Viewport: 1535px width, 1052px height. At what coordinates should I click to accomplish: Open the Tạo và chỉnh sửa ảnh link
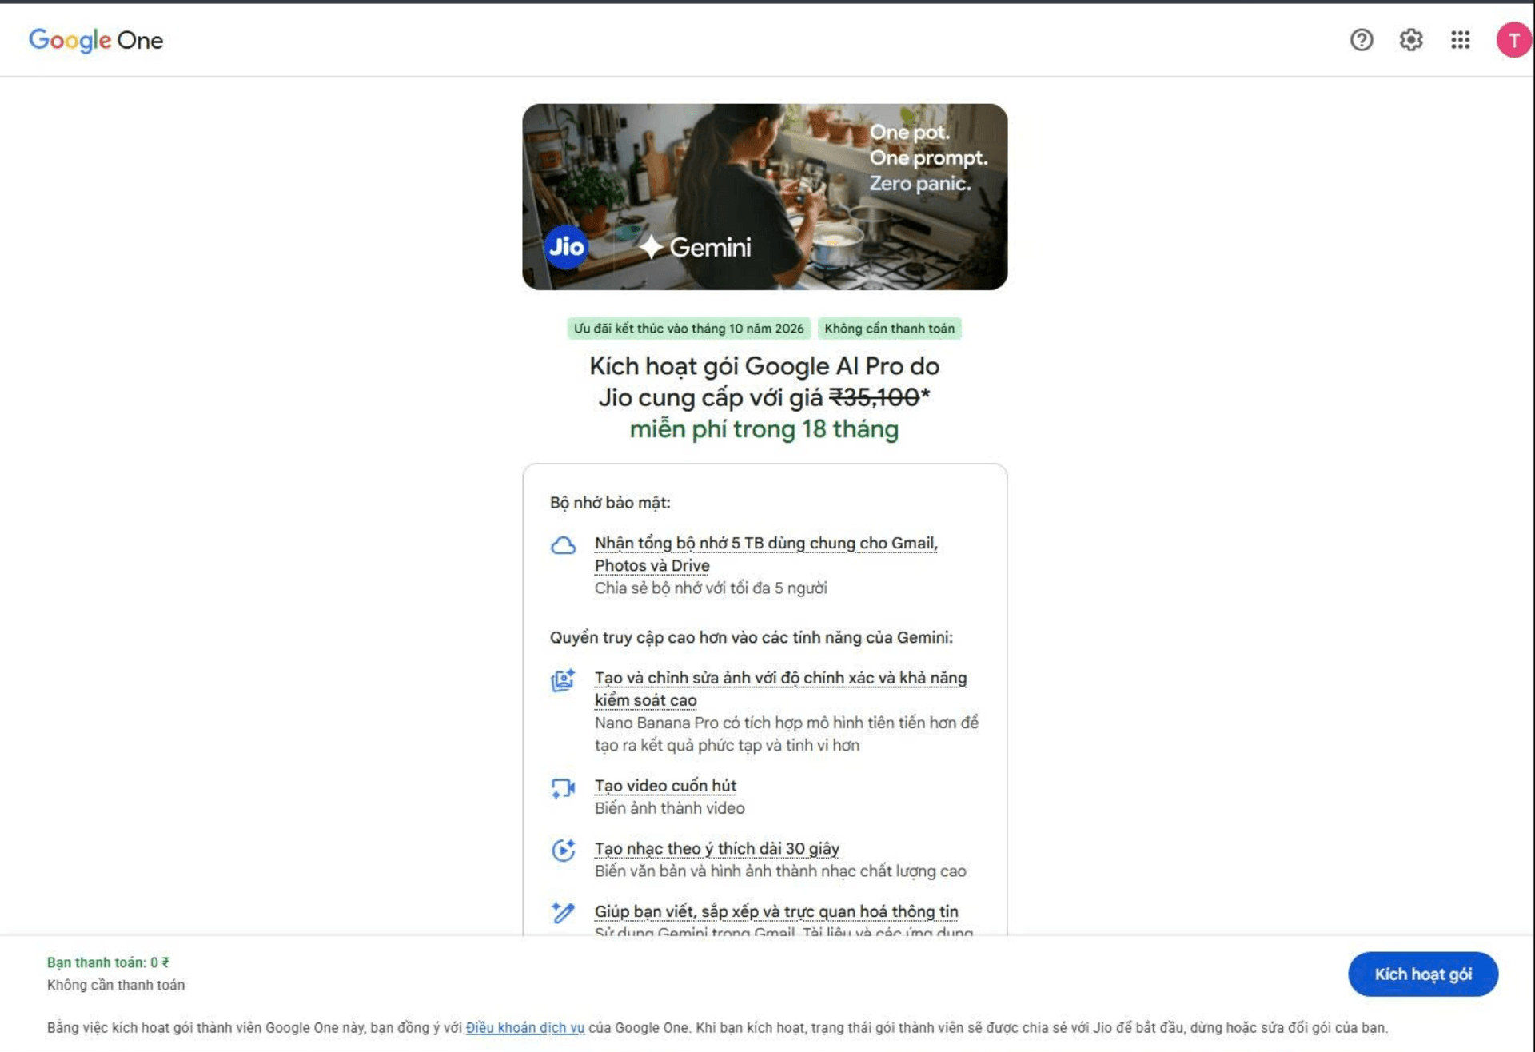coord(780,689)
